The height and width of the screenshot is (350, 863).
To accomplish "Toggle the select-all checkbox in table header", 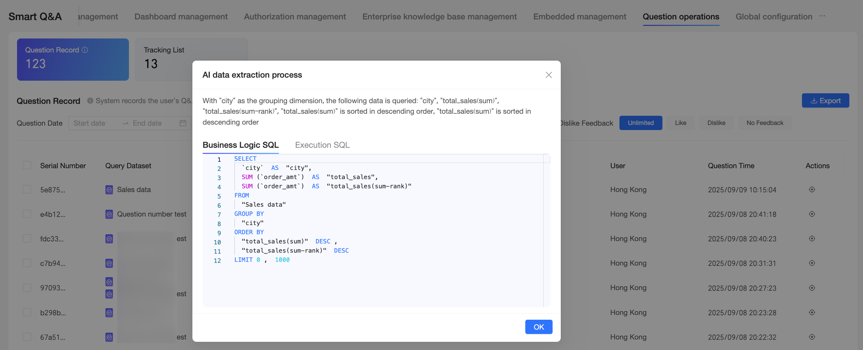I will point(27,165).
